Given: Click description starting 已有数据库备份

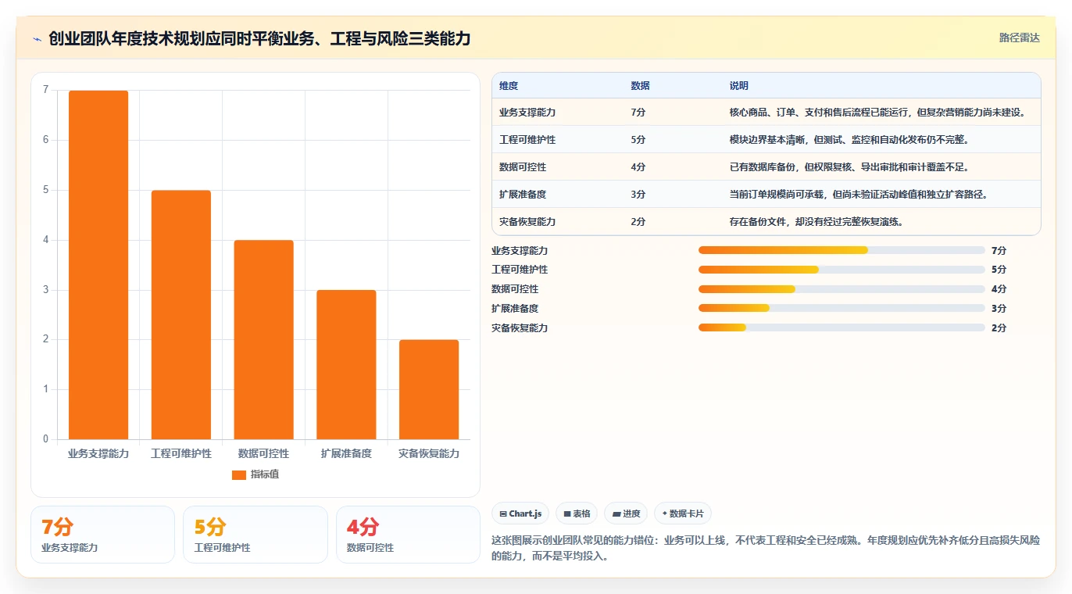Looking at the screenshot, I should pos(849,167).
